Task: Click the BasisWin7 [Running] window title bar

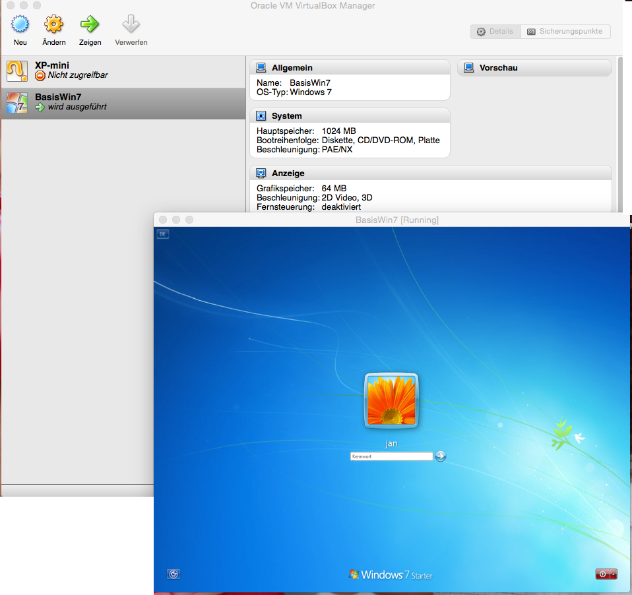Action: [392, 220]
